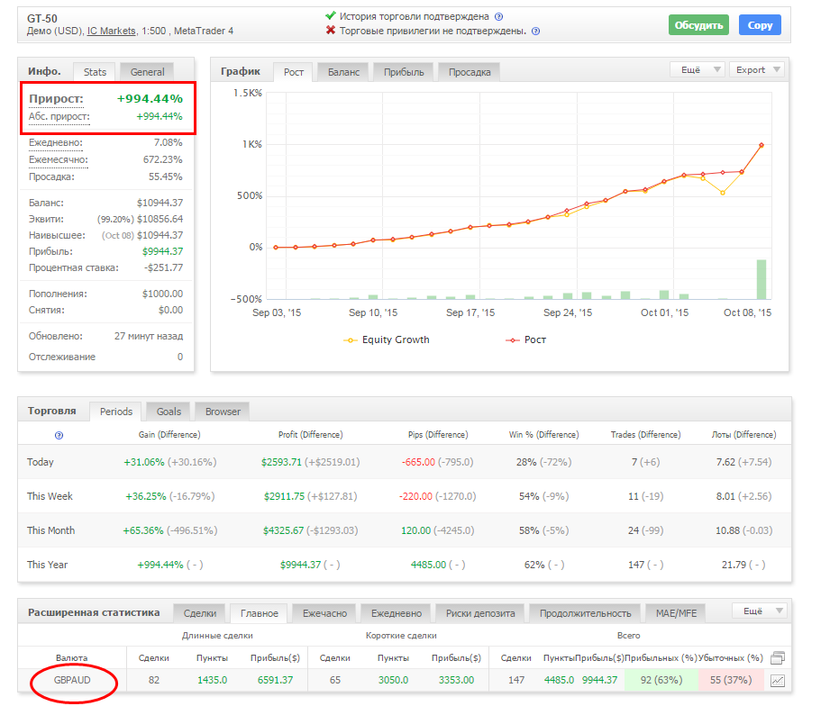This screenshot has width=839, height=706.
Task: Click the tall green bar near Oct 08
Action: [x=761, y=279]
